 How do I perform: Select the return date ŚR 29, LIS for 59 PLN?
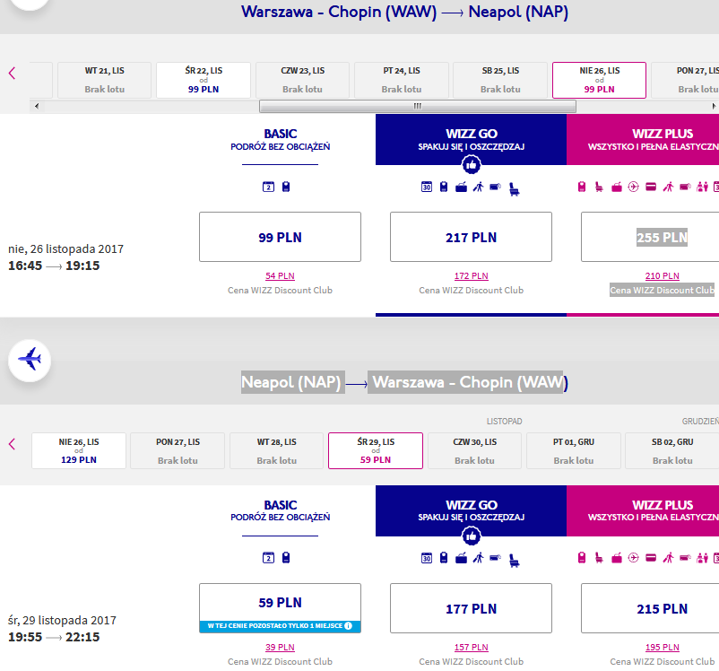(376, 450)
